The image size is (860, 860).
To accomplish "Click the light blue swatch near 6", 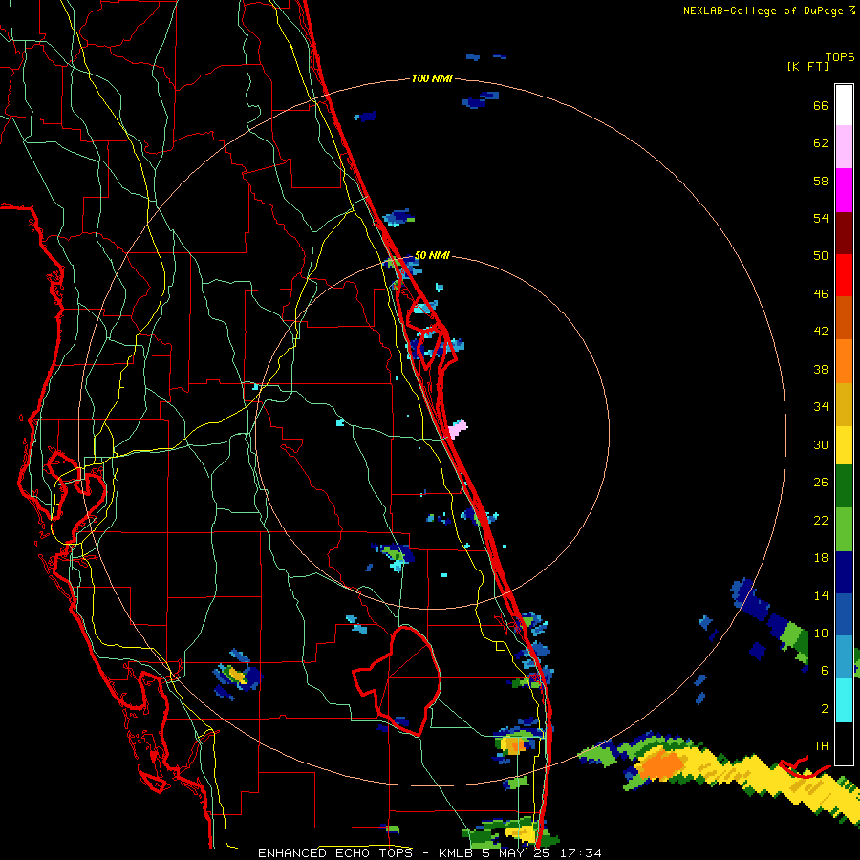I will click(x=844, y=657).
